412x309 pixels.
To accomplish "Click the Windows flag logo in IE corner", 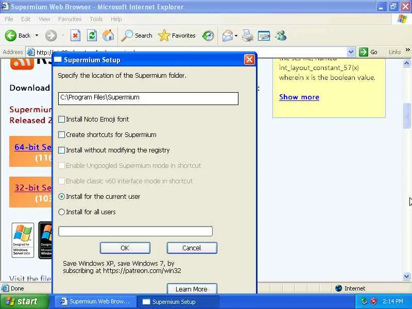I will point(402,19).
